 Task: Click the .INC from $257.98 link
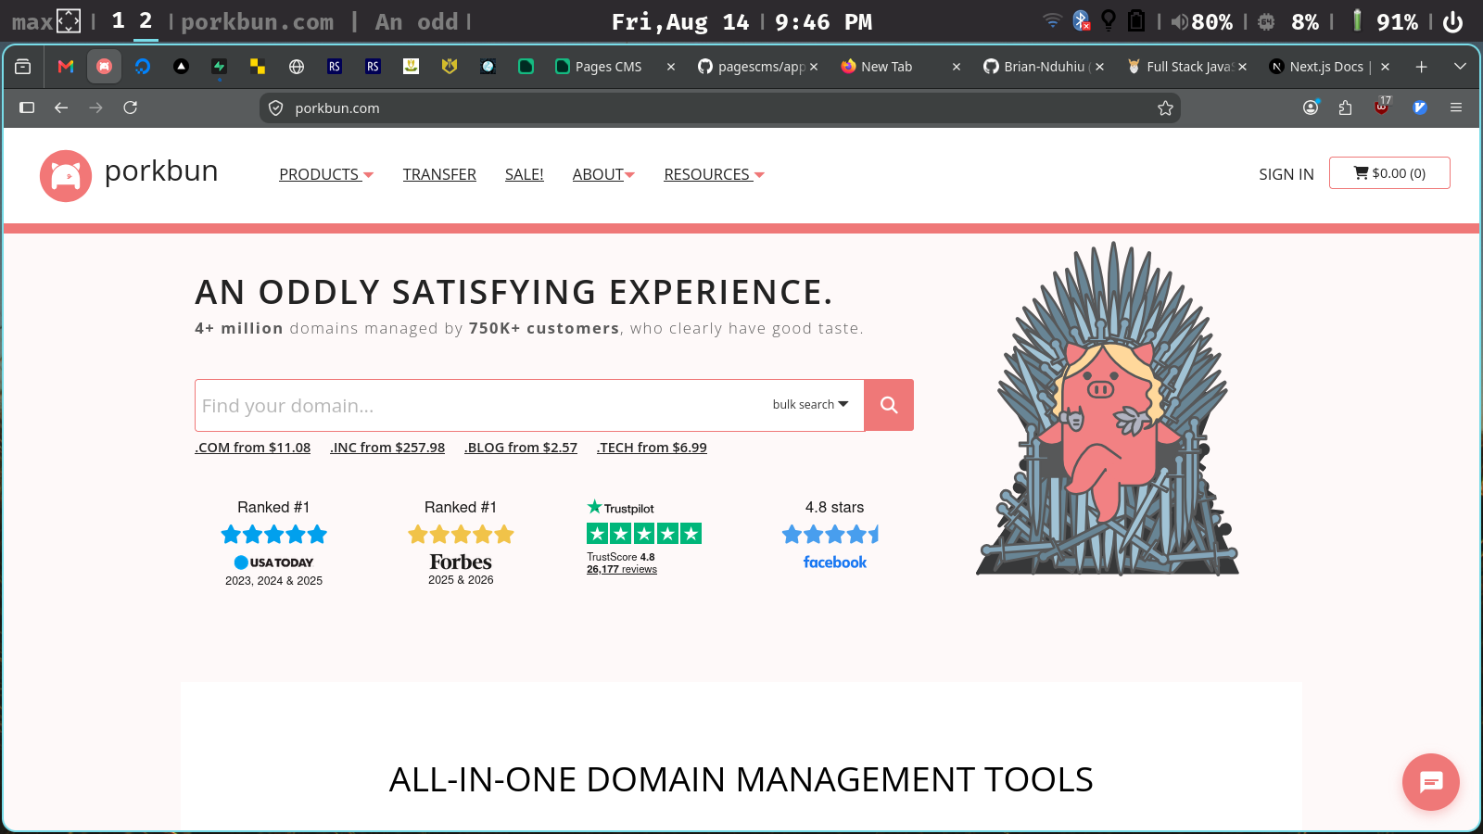click(387, 448)
